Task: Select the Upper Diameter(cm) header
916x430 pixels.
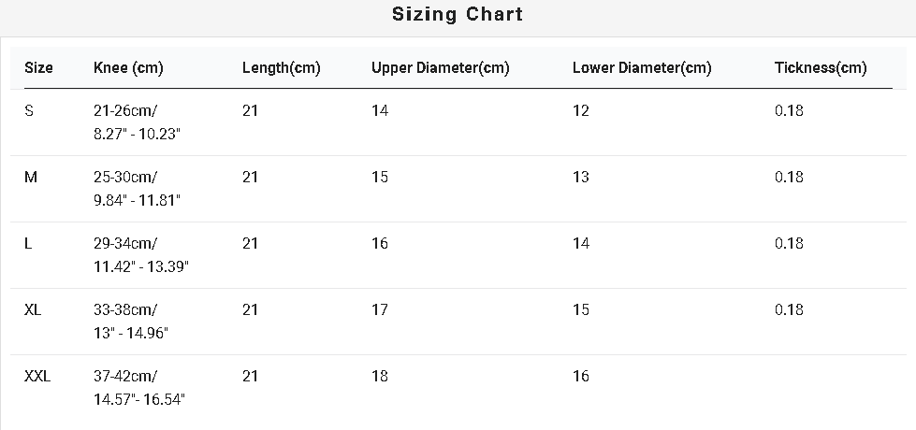Action: (x=441, y=67)
